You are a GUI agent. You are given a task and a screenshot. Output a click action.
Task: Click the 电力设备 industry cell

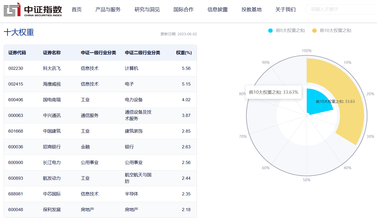[134, 100]
